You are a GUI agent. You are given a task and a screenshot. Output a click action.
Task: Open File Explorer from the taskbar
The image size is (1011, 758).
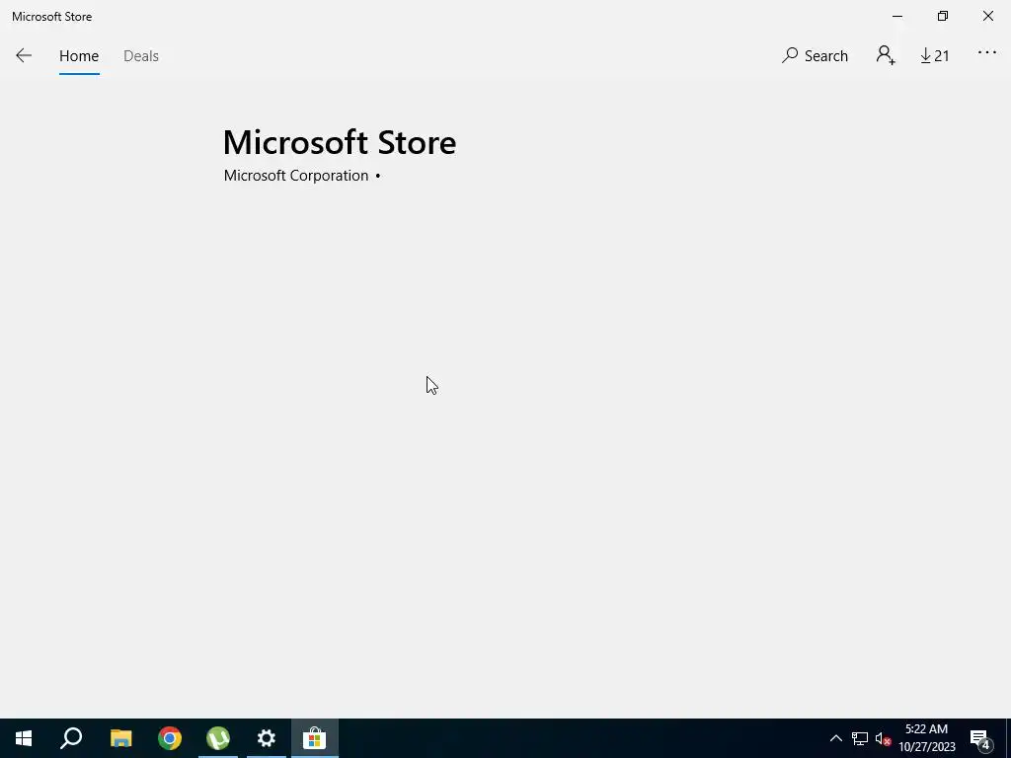tap(120, 738)
